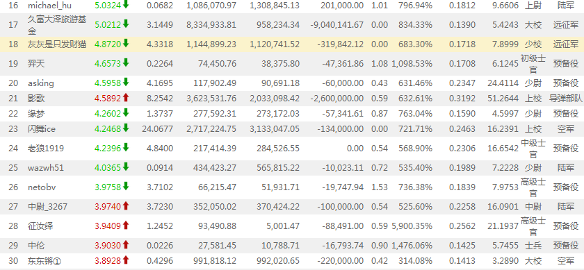584x270 pixels.
Task: Click the green down arrow beside 4.2602
Action: [x=126, y=113]
